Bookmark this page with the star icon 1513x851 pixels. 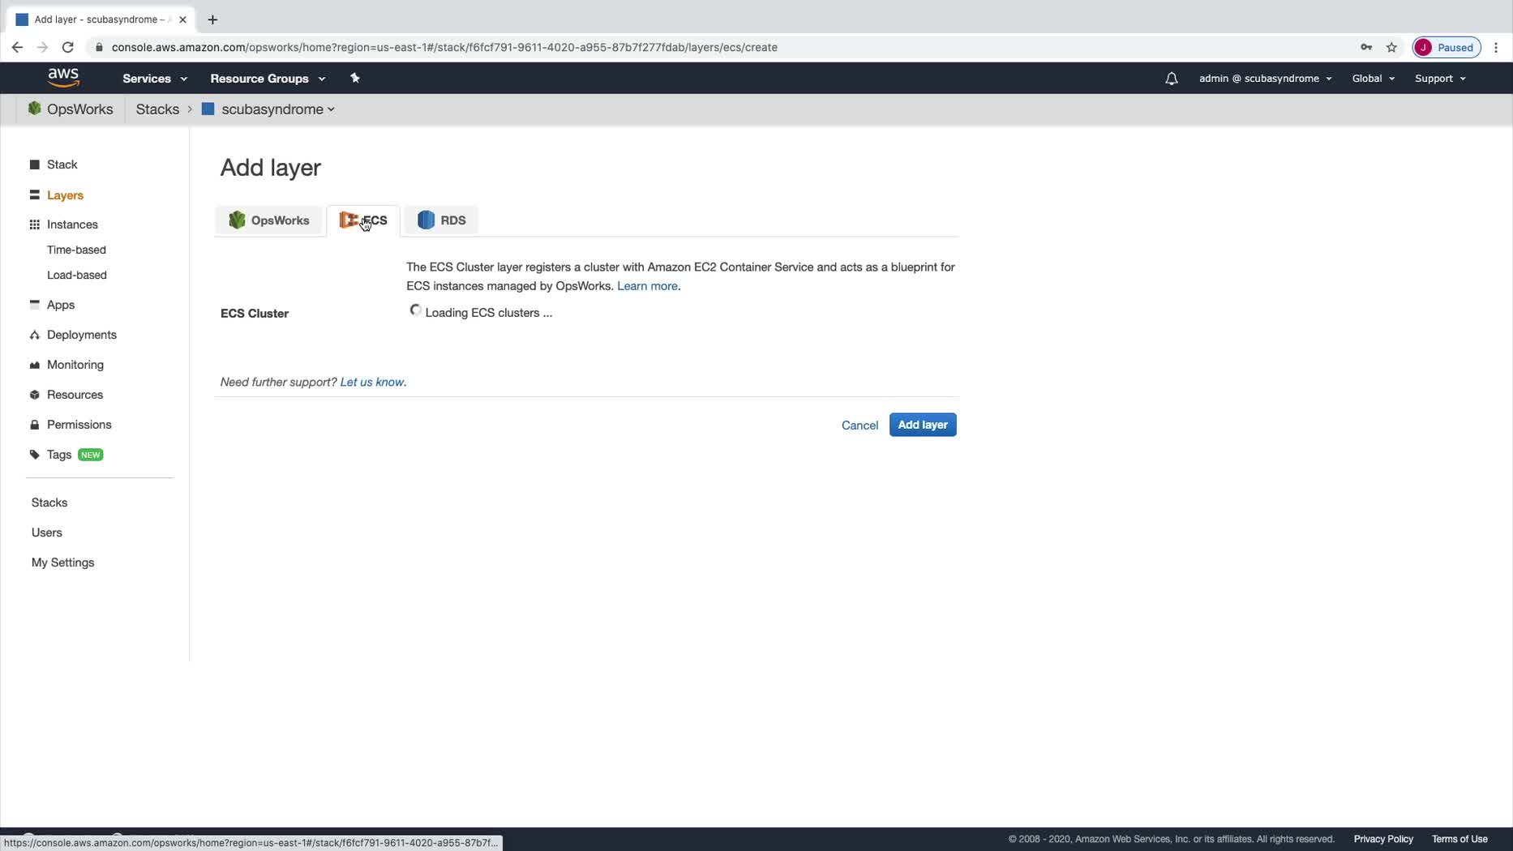[1391, 47]
